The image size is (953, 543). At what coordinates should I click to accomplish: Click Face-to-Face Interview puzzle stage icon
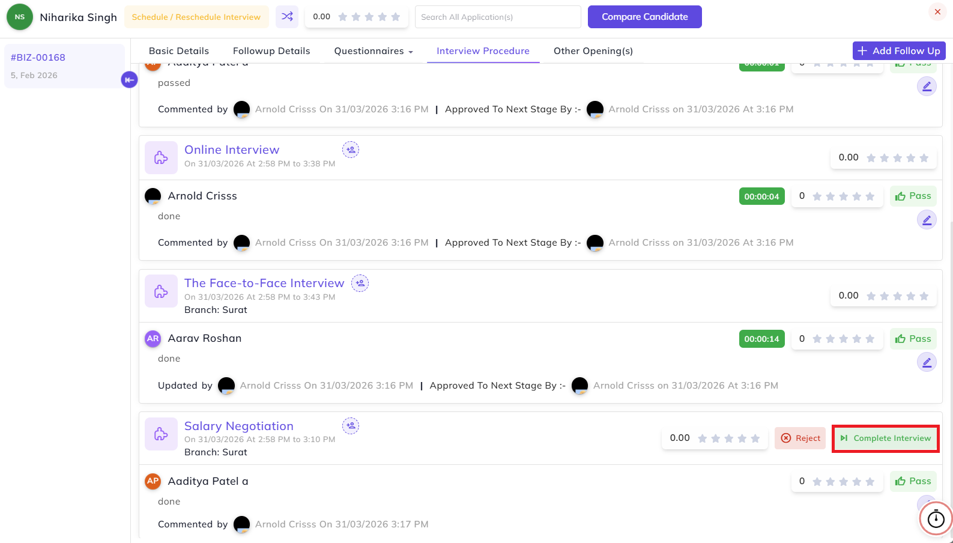point(161,291)
